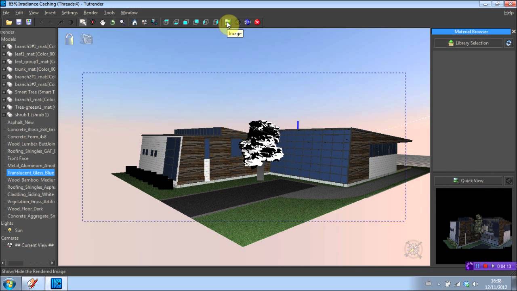Image resolution: width=517 pixels, height=291 pixels.
Task: Click the green rotate arrow tool
Action: 112,22
